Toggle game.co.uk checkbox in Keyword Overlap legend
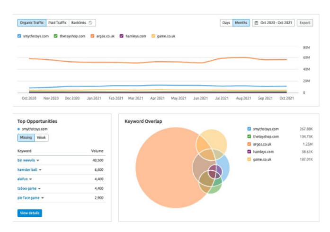Screen dimensions: 330x232 pyautogui.click(x=249, y=159)
